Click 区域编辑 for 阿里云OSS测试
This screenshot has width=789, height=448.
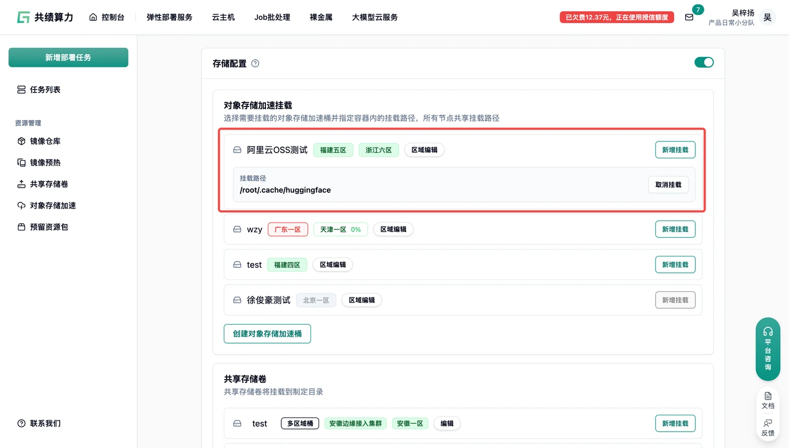[x=424, y=150]
